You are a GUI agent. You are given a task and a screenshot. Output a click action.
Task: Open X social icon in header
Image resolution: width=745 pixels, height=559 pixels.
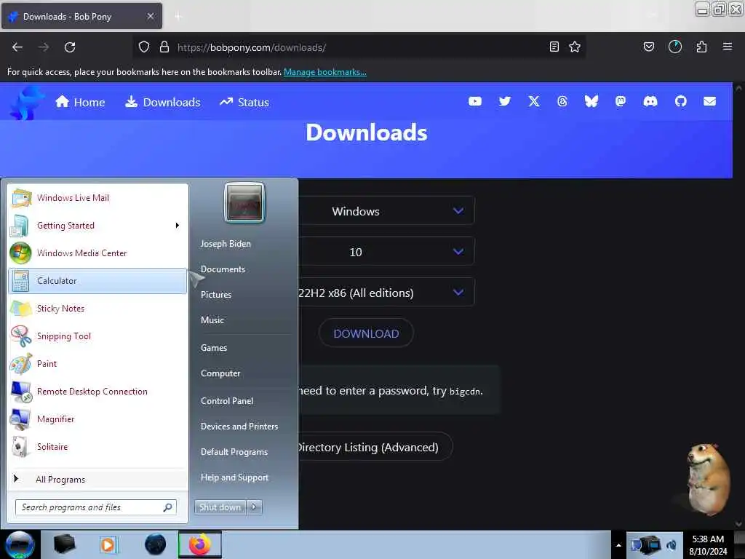tap(533, 101)
